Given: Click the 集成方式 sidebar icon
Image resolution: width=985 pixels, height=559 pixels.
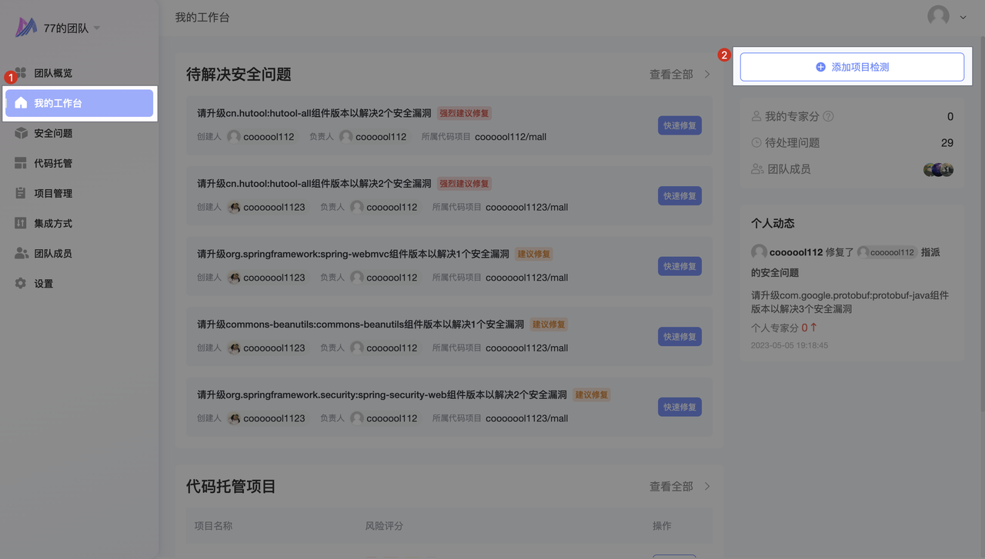Looking at the screenshot, I should [21, 223].
